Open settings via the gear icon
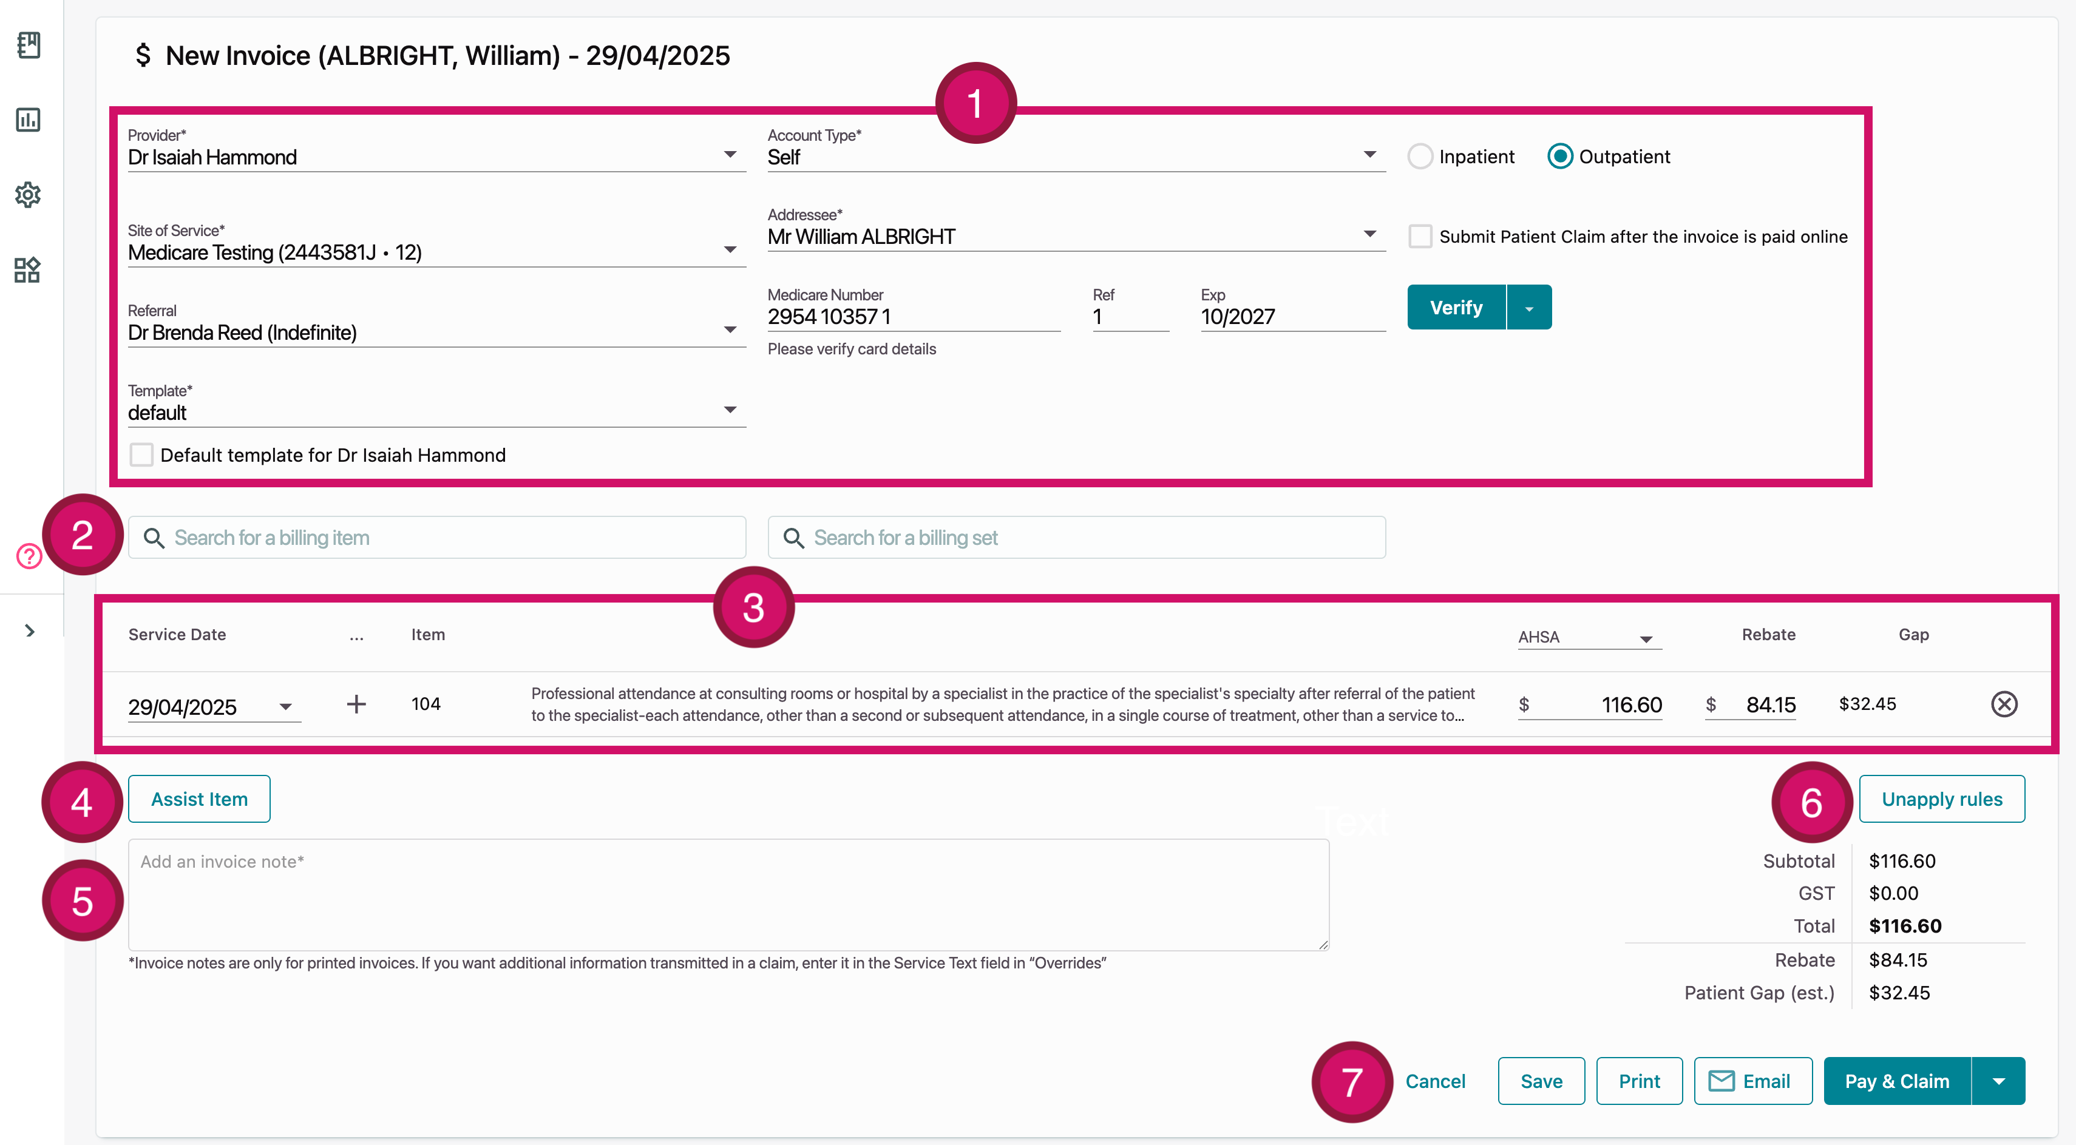The width and height of the screenshot is (2076, 1145). coord(28,194)
